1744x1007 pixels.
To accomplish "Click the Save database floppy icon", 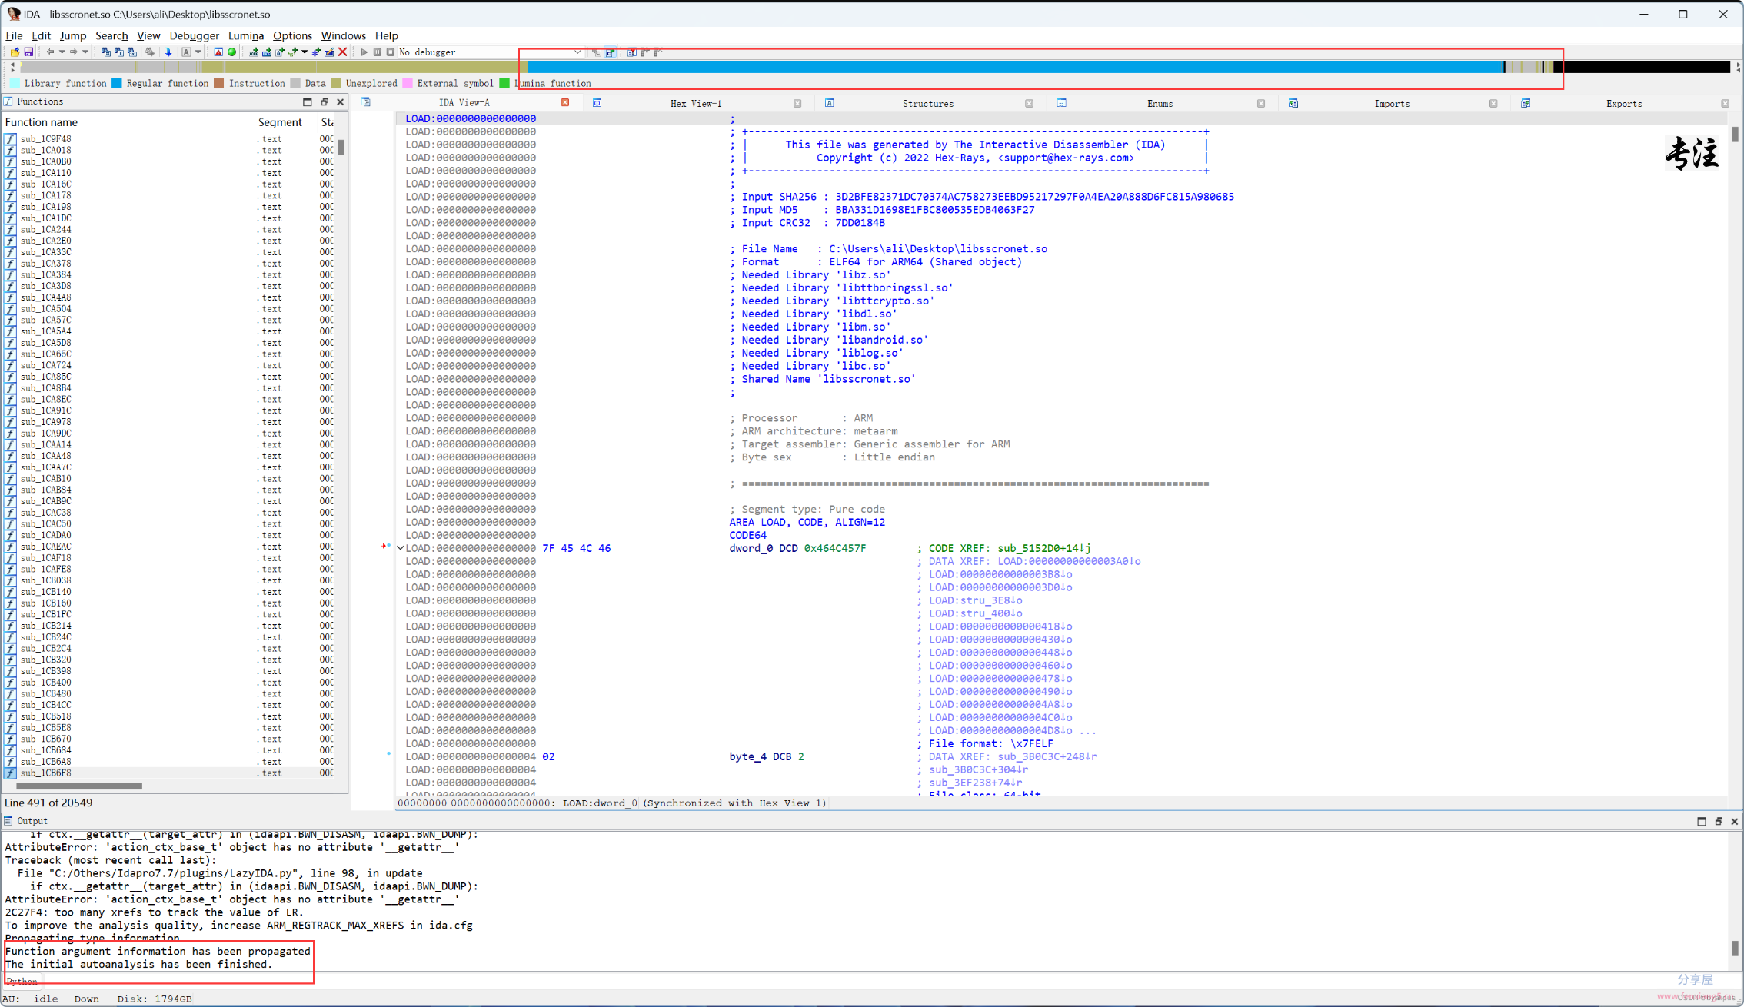I will (x=28, y=52).
